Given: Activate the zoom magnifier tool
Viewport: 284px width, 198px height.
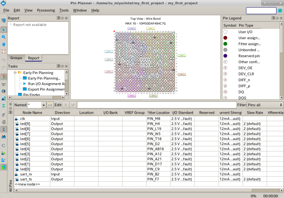Looking at the screenshot, I should [x=4, y=37].
